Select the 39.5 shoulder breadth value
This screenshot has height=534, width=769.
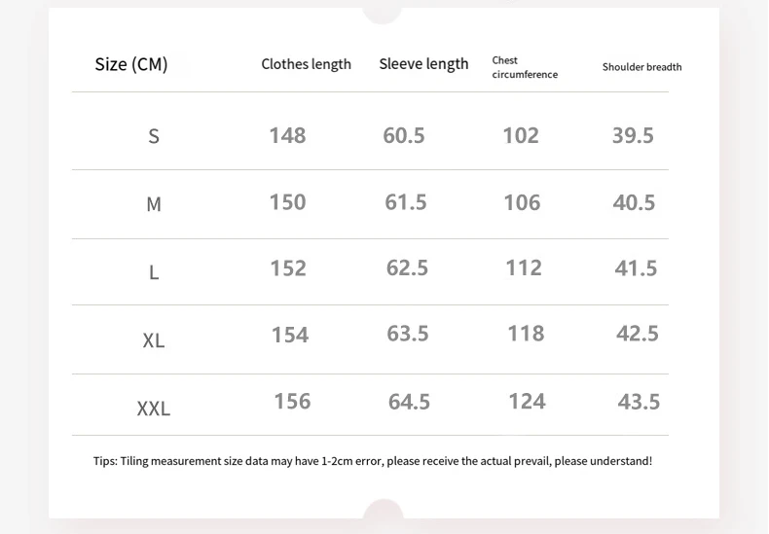[x=633, y=135]
